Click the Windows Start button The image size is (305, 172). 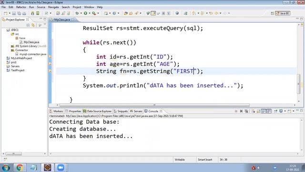(x=6, y=168)
